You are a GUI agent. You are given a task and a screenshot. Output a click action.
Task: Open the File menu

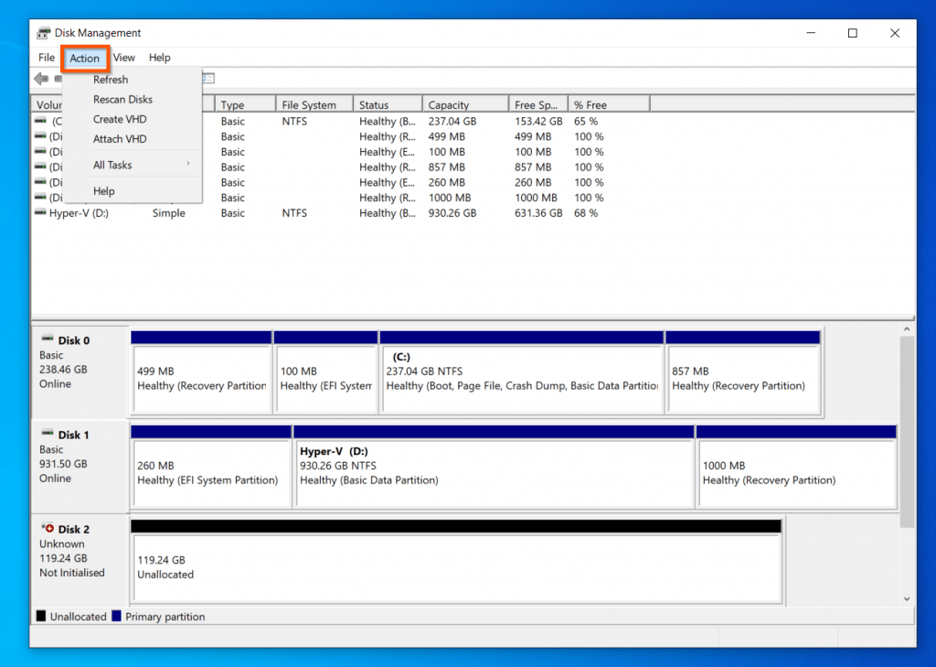pyautogui.click(x=46, y=57)
